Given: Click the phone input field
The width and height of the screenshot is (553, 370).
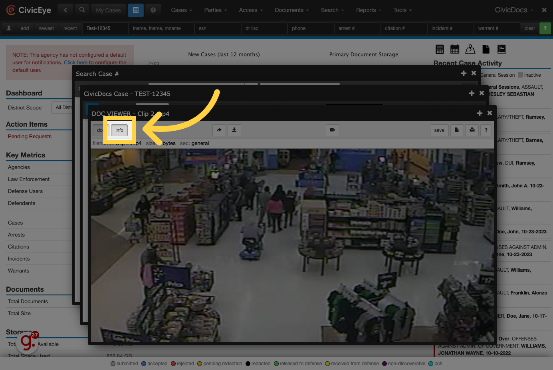Looking at the screenshot, I should point(311,28).
